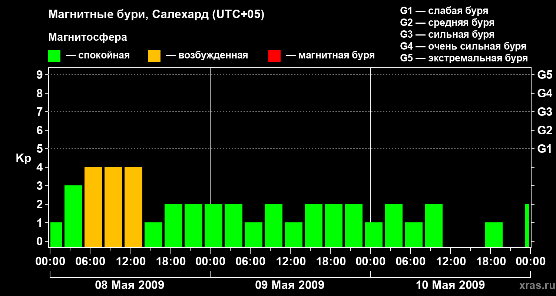Click the green bar for 15:00–18:00 on 08 Мая

pos(153,235)
